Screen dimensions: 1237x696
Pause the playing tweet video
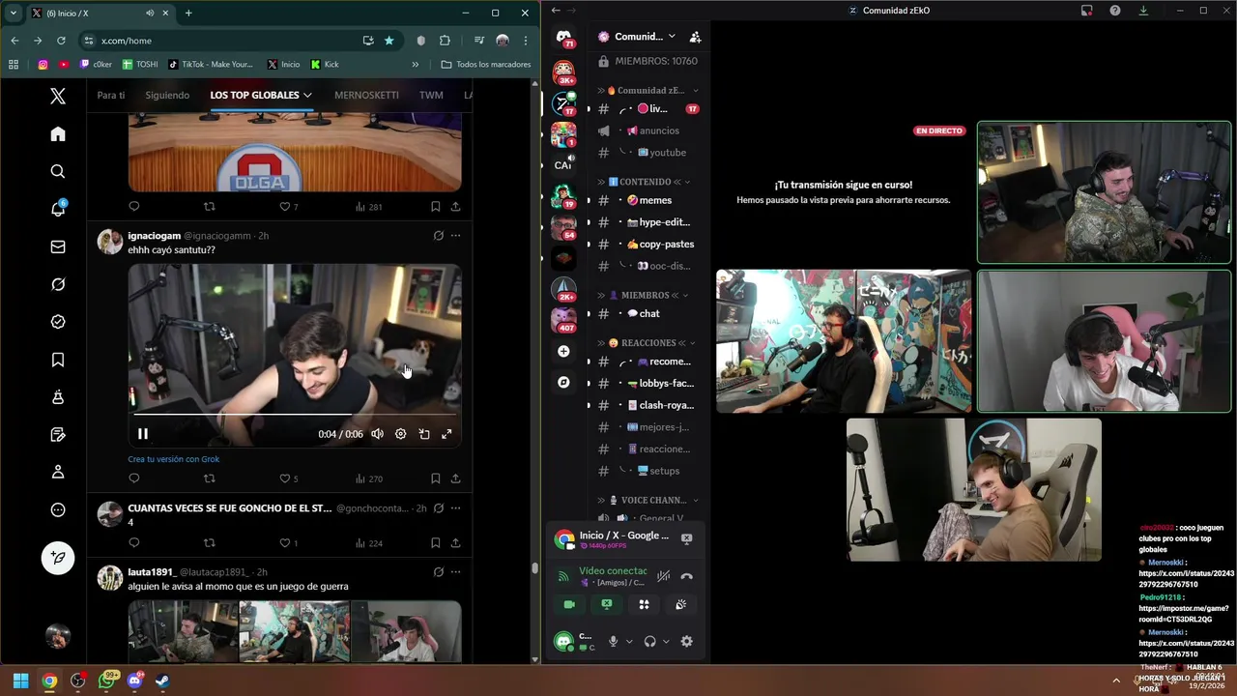pos(142,434)
